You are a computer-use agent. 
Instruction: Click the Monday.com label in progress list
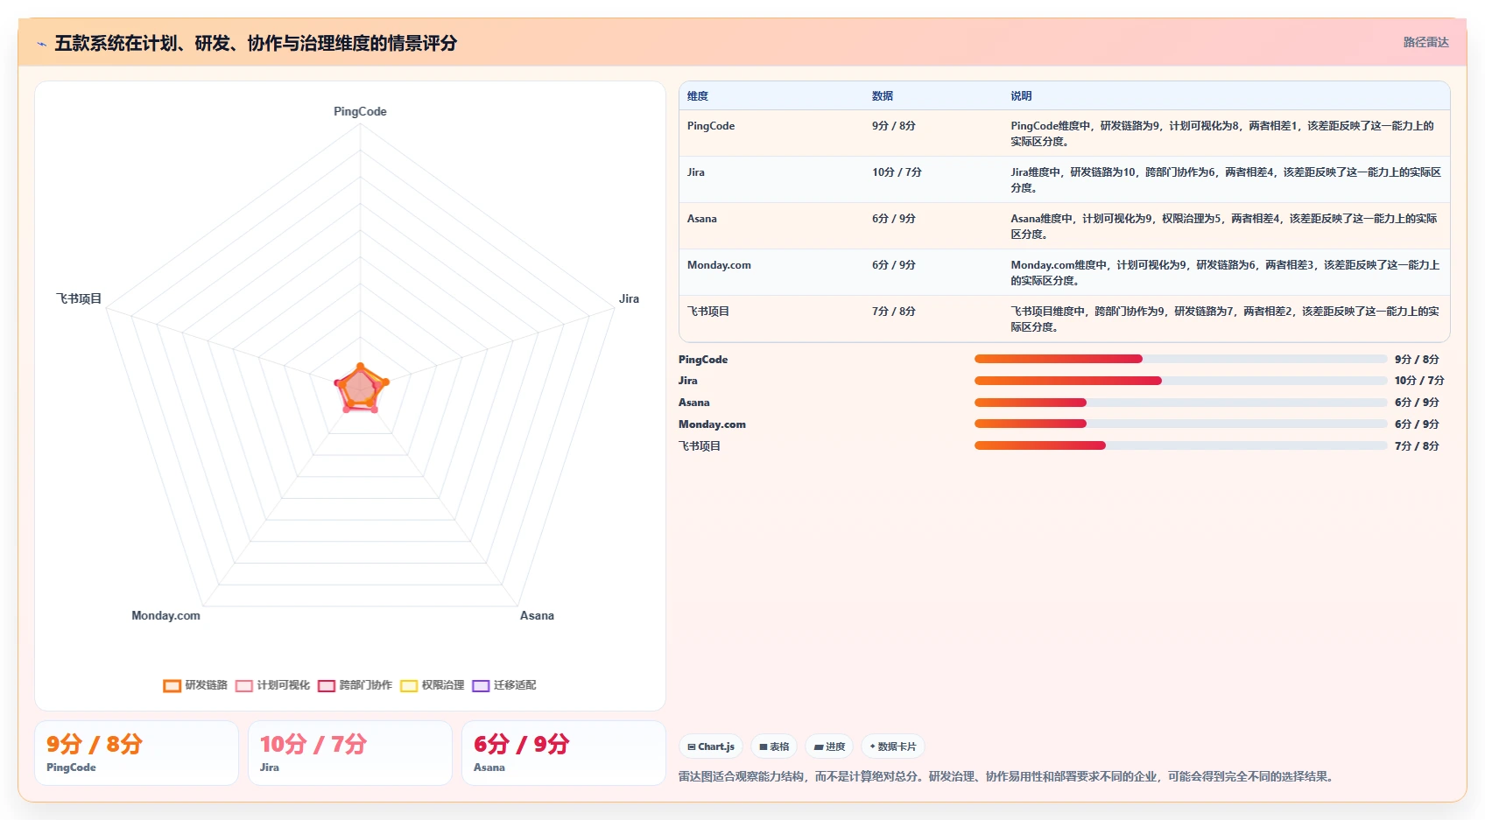tap(712, 424)
